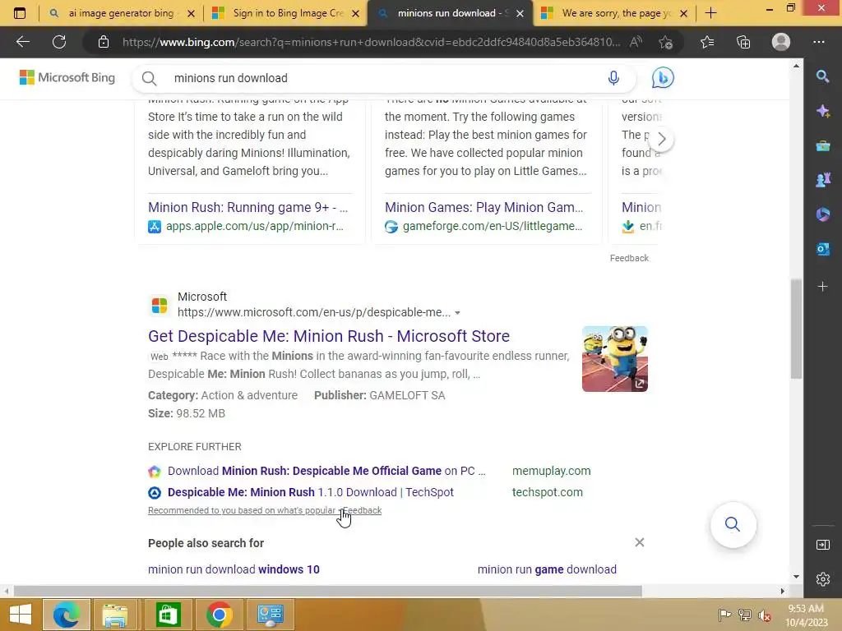Open the Edge sidebar Search icon

[x=822, y=76]
